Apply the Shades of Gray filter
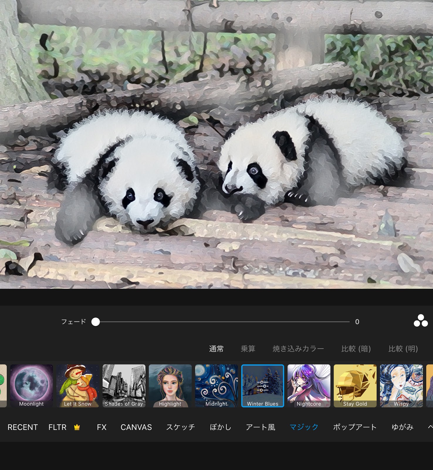The image size is (433, 470). pos(124,386)
